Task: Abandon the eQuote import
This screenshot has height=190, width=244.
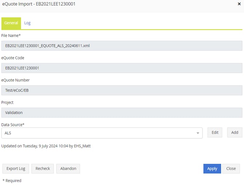Action: [68, 169]
